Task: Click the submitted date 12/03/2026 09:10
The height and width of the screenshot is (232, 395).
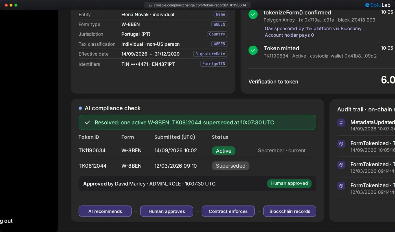Action: pos(175,166)
